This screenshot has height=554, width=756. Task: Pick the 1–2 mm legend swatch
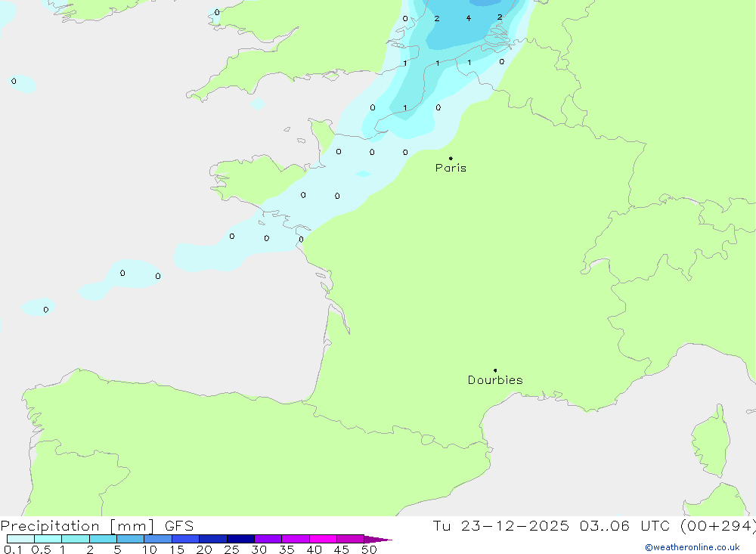[x=76, y=539]
